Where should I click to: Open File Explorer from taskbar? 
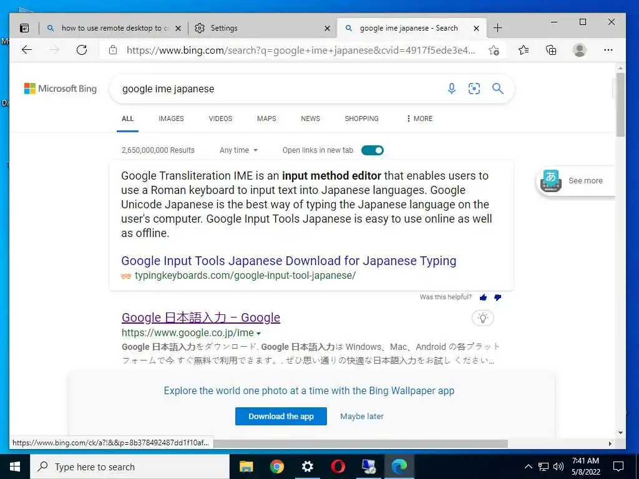point(246,467)
